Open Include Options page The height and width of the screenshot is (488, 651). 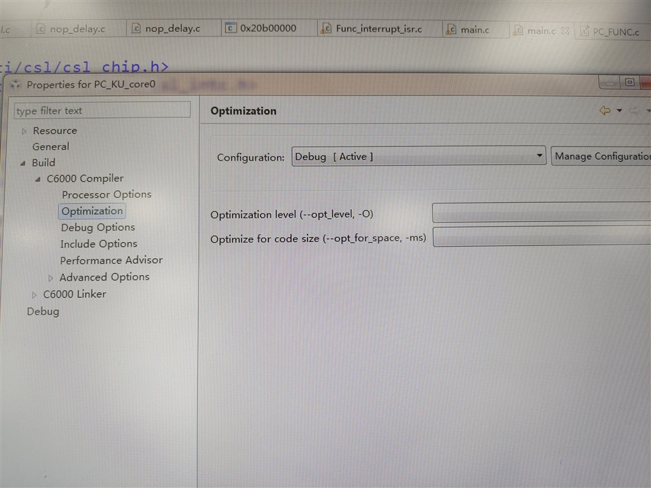tap(99, 244)
